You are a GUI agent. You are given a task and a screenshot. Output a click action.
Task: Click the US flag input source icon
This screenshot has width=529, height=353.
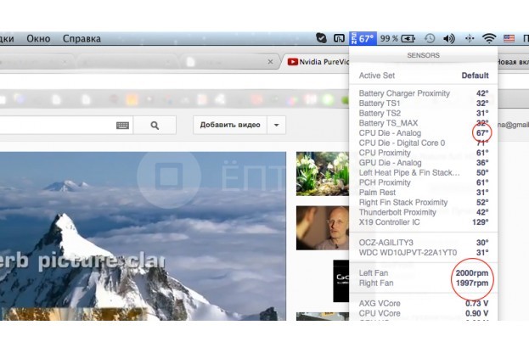point(509,38)
